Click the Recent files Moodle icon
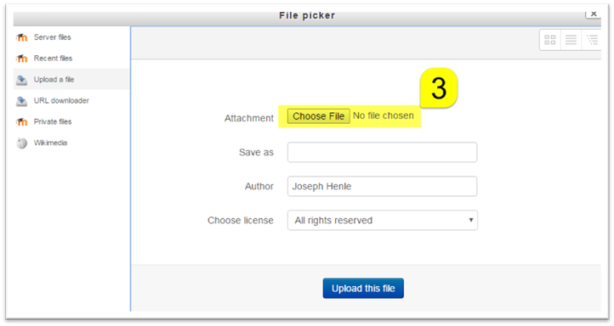Viewport: 614px width, 326px height. (x=21, y=59)
